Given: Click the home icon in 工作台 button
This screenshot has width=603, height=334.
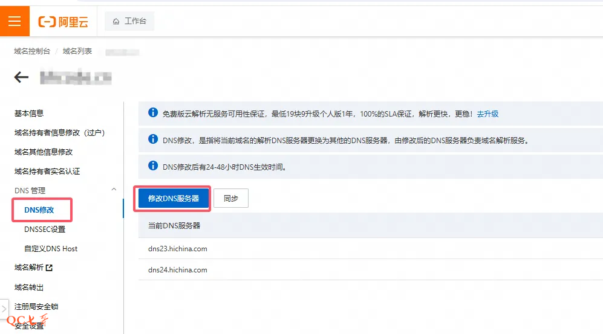Looking at the screenshot, I should click(116, 21).
